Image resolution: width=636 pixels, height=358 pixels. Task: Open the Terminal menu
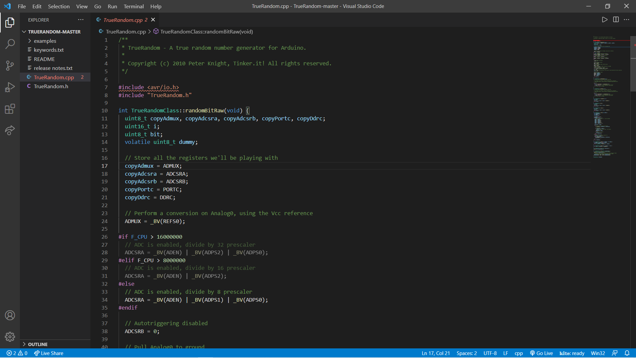click(133, 6)
